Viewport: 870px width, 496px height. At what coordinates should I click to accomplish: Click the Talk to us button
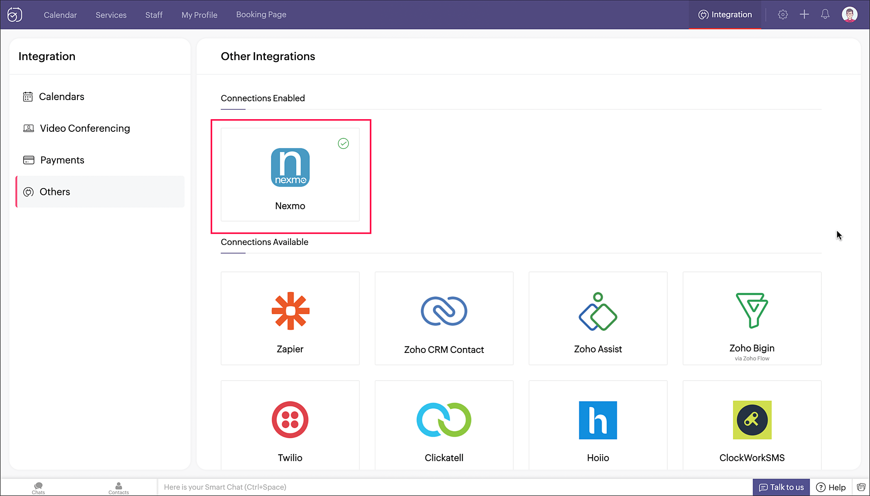click(x=781, y=487)
